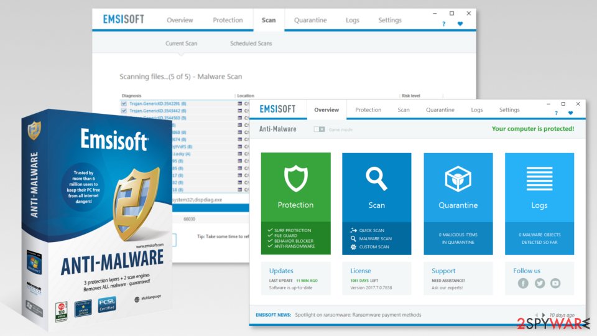This screenshot has height=336, width=597.
Task: Open the Updates panel
Action: 295,279
